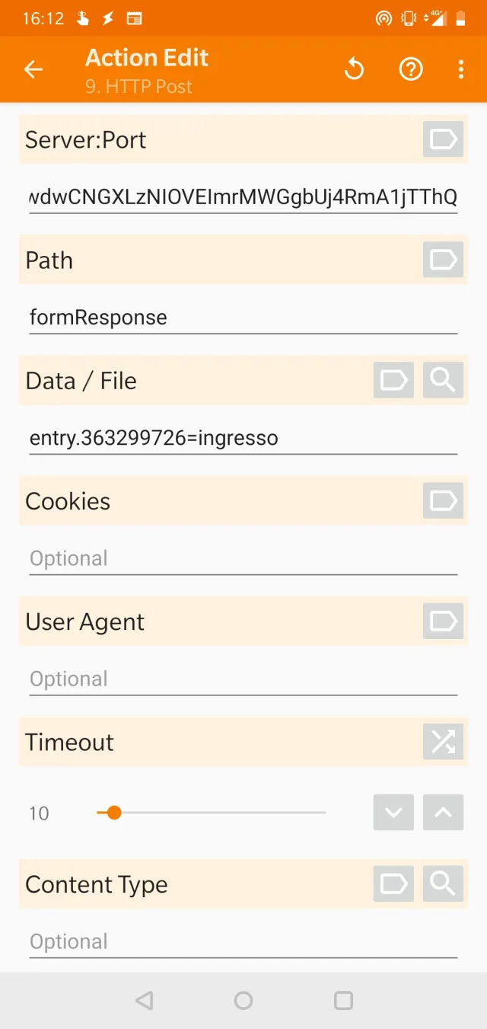Decrease Timeout using the down stepper
This screenshot has height=1029, width=487.
tap(393, 813)
